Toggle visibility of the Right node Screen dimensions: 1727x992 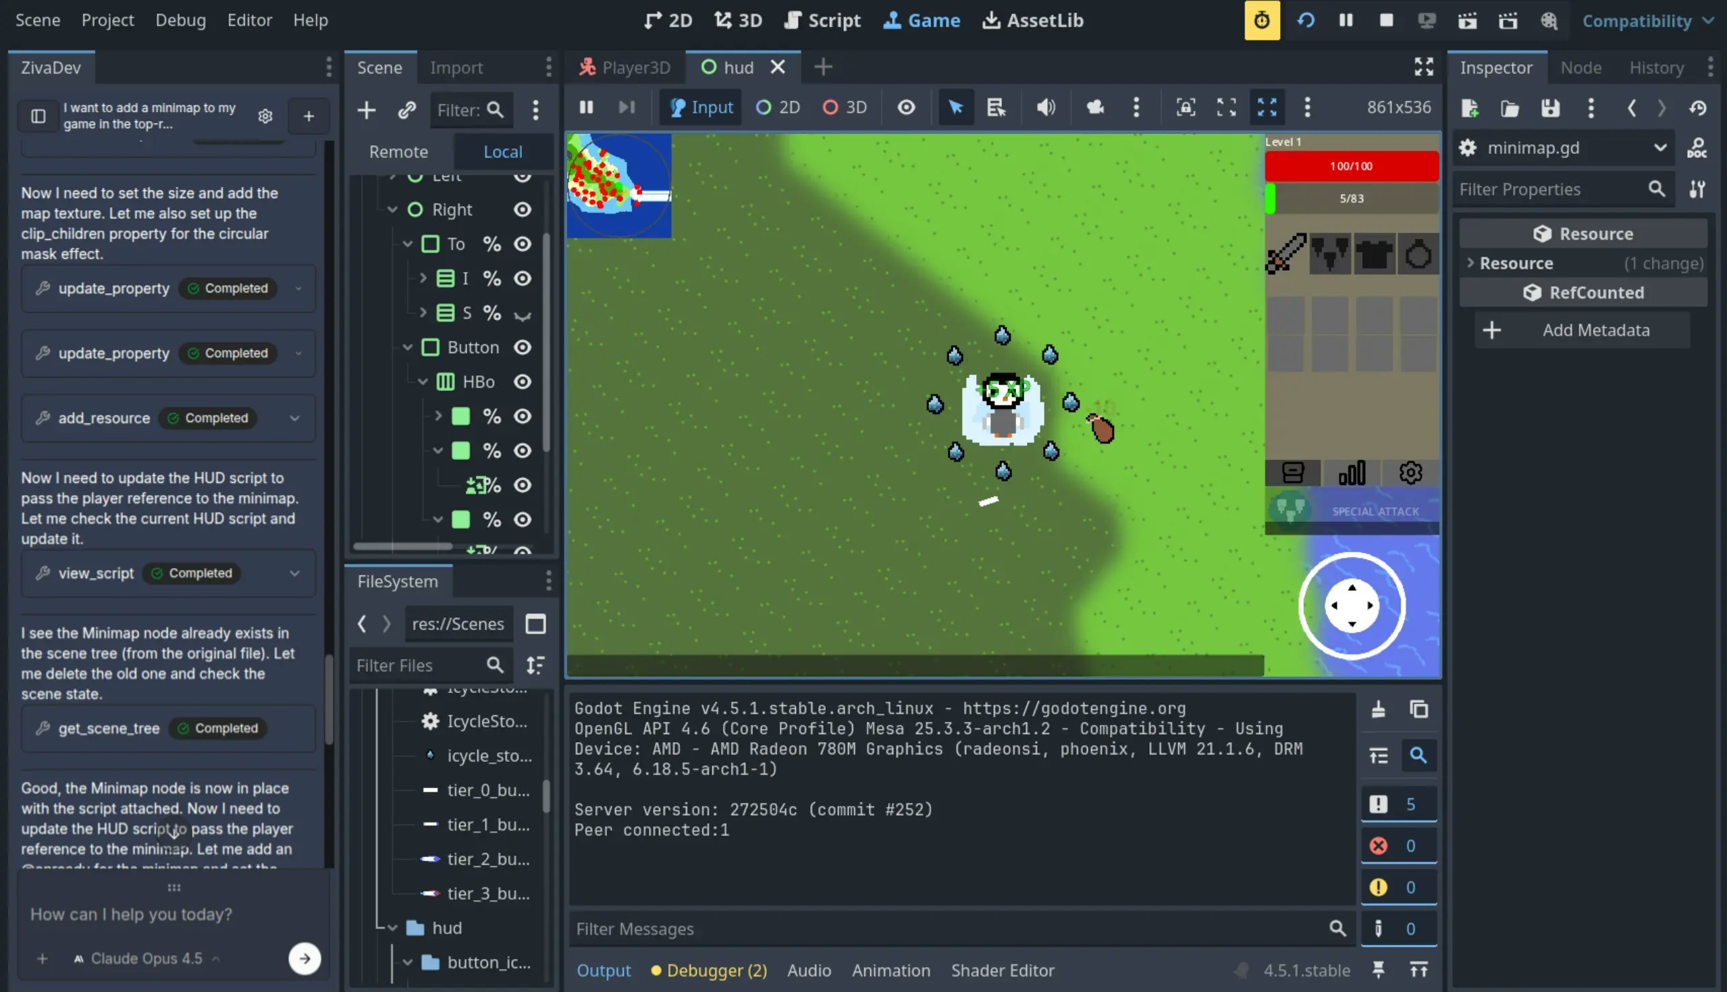(x=523, y=209)
